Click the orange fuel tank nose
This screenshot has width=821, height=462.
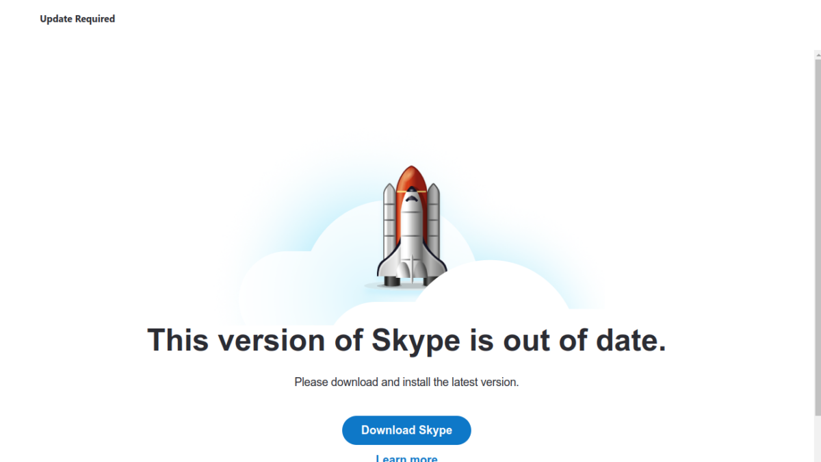click(x=410, y=178)
